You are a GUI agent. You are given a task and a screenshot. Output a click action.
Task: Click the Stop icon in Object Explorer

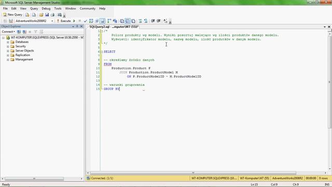pyautogui.click(x=30, y=32)
